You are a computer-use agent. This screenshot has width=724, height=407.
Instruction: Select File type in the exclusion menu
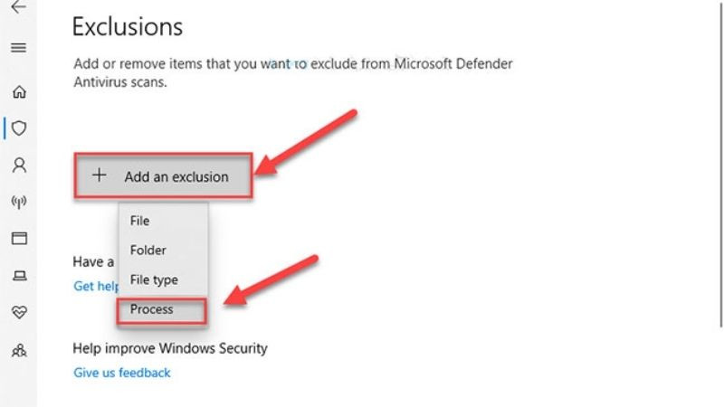click(154, 280)
